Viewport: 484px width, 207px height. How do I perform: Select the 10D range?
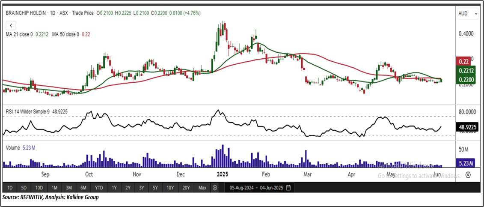(39, 188)
